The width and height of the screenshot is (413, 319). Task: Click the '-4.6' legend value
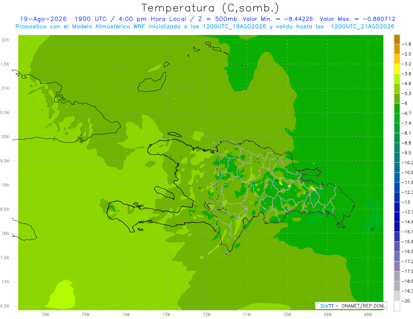(407, 84)
